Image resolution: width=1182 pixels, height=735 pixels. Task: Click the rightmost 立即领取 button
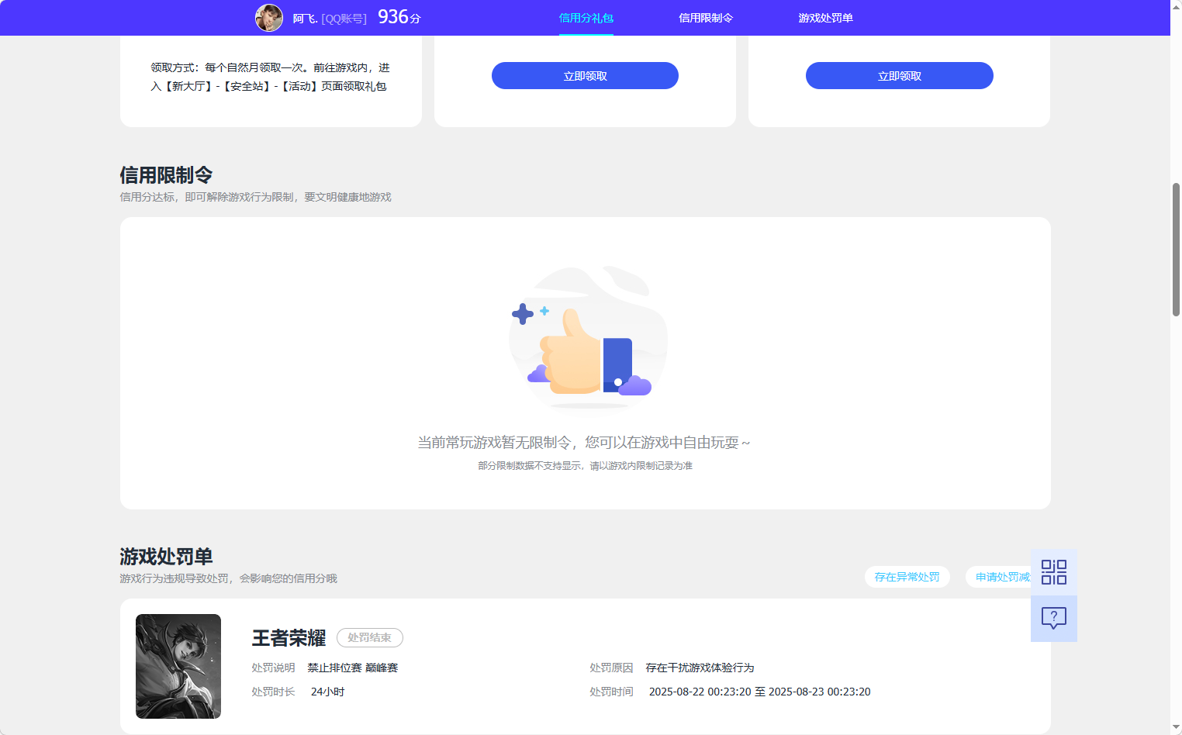pyautogui.click(x=899, y=75)
